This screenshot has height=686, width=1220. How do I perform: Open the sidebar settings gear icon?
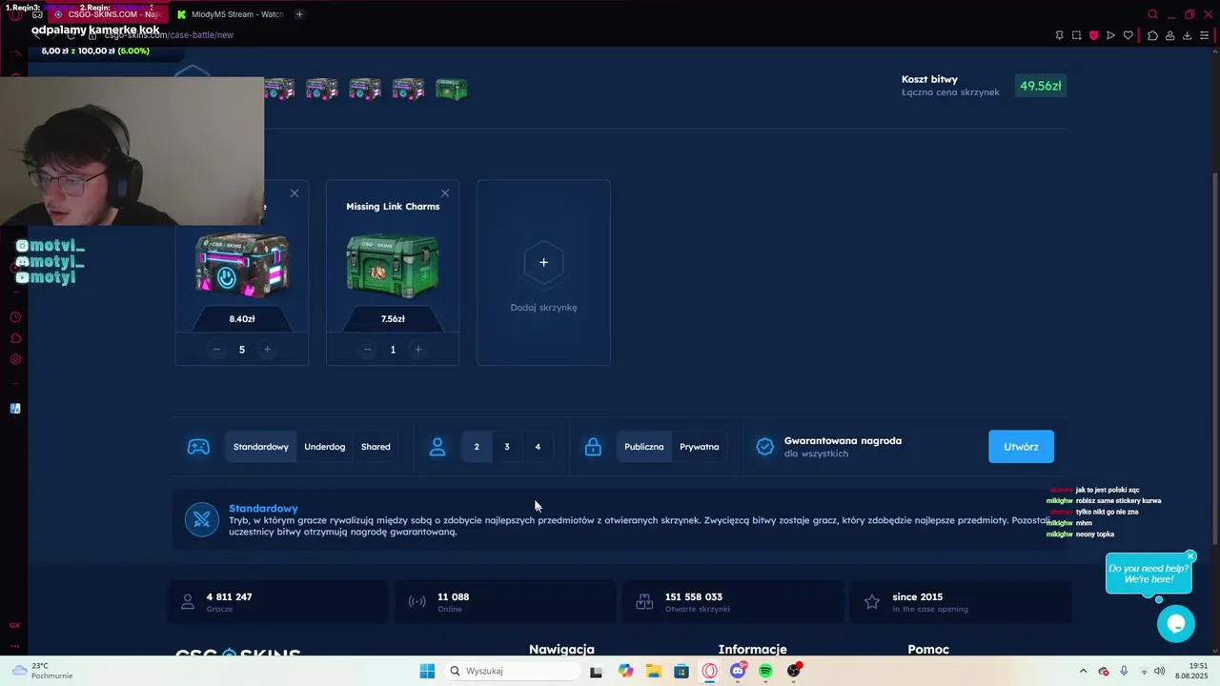click(x=15, y=359)
